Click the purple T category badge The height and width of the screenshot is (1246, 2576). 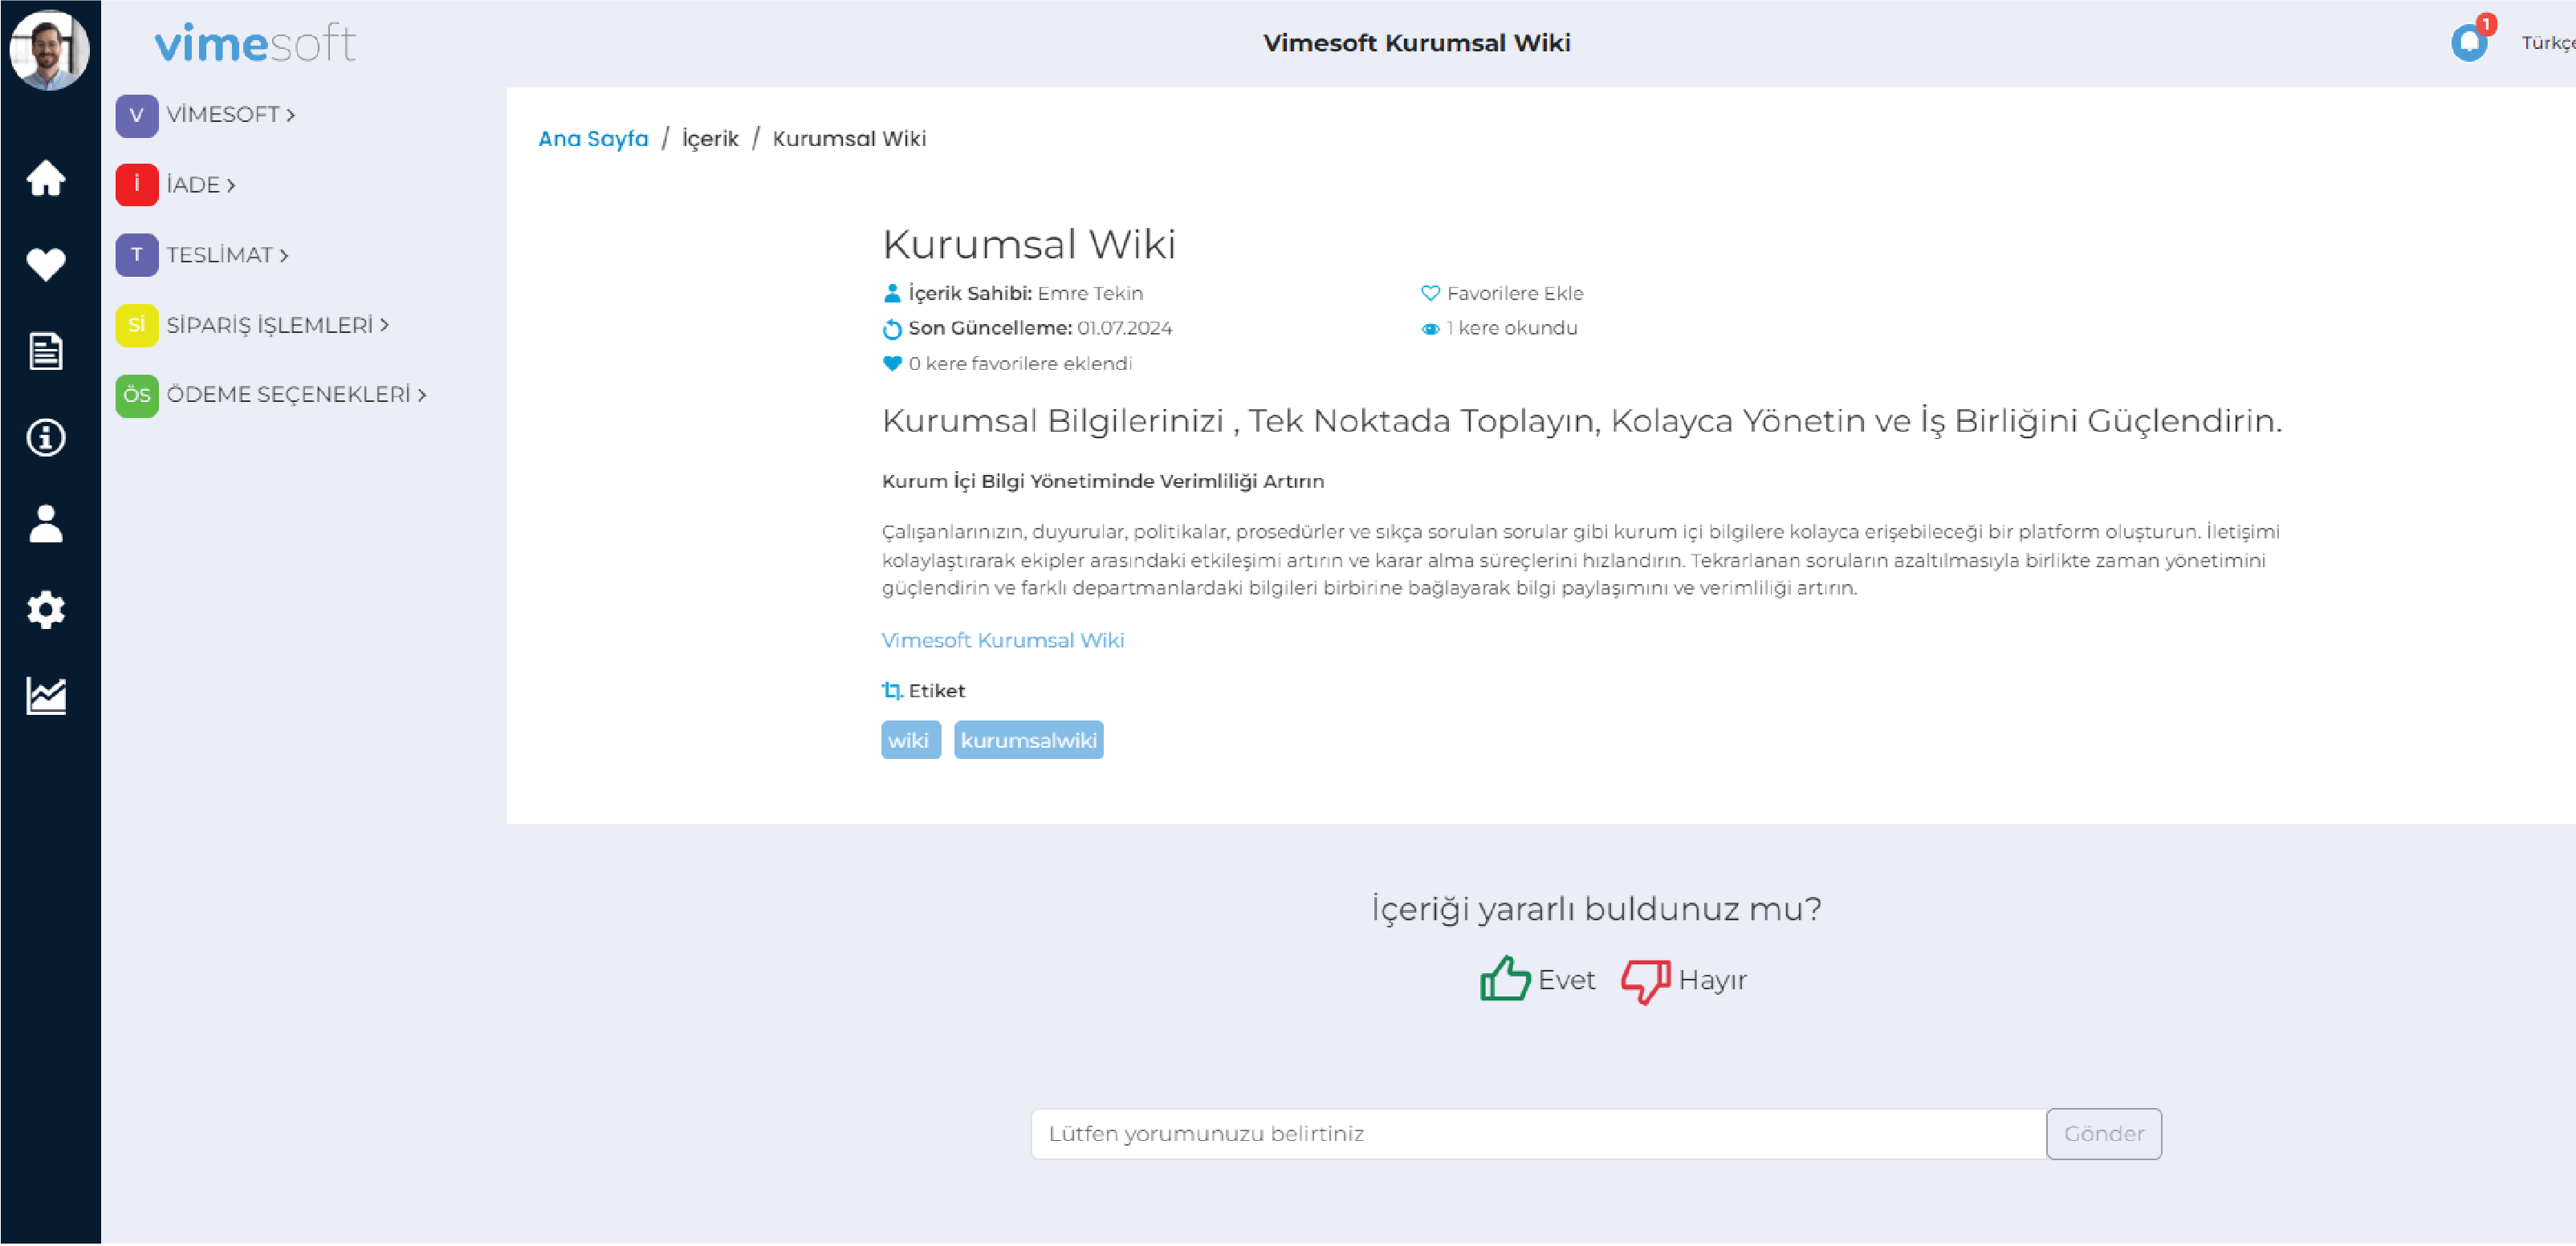coord(137,255)
